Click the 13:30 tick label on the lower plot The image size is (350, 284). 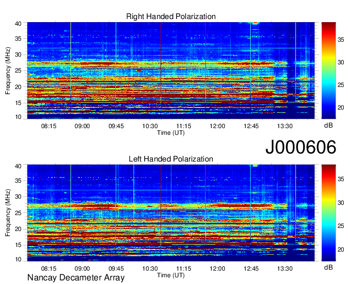coord(285,269)
